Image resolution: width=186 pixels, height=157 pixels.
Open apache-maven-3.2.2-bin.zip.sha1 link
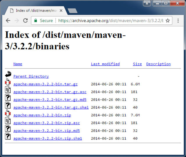click(48, 138)
